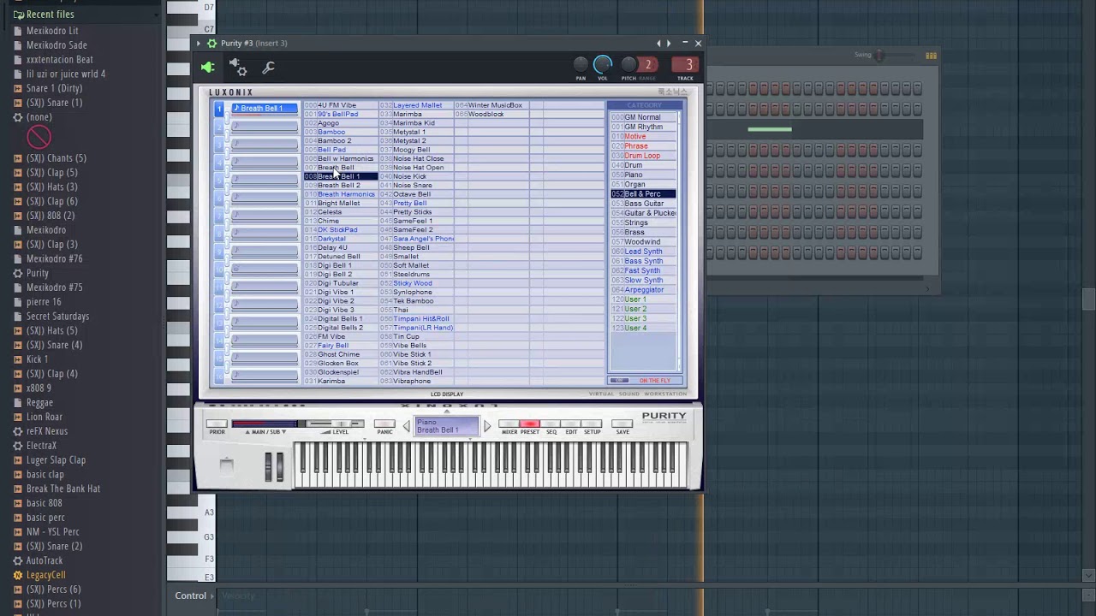Adjust the PITCH knob
Image resolution: width=1096 pixels, height=616 pixels.
click(628, 65)
